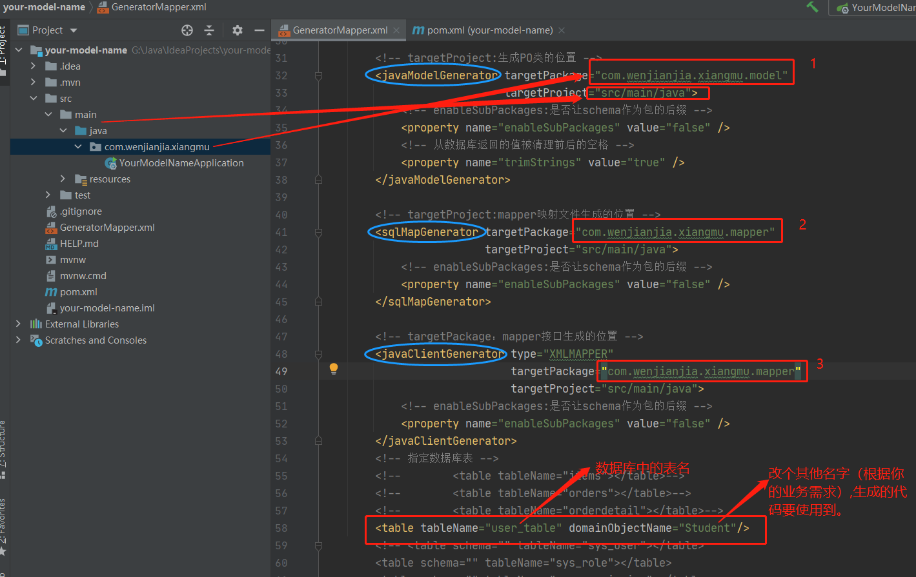Close the pom.xml editor tab
916x577 pixels.
pyautogui.click(x=562, y=30)
